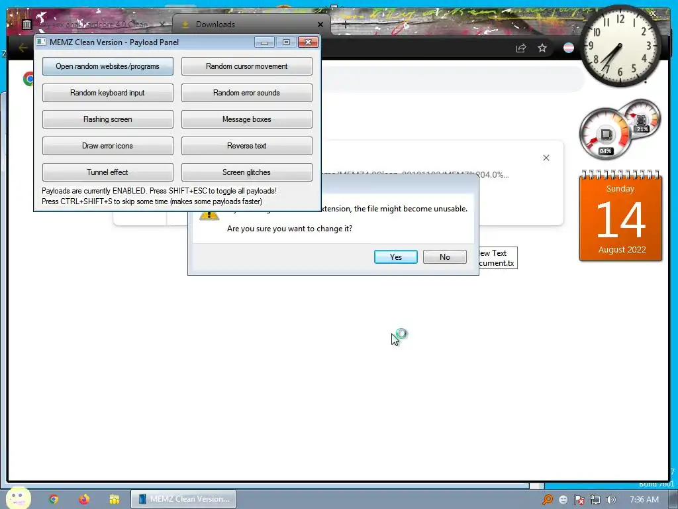Maximize the MEMZ Payload Panel window
Viewport: 678px width, 509px height.
pyautogui.click(x=286, y=42)
